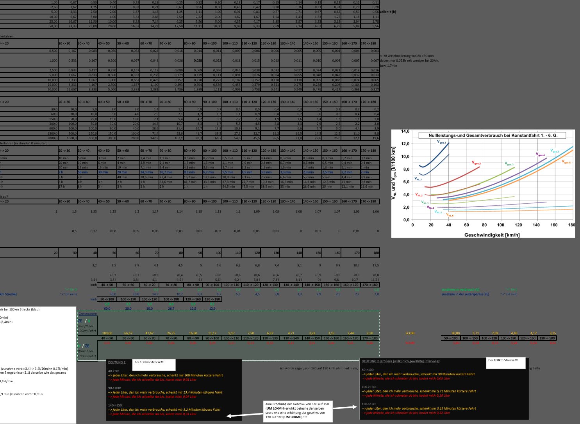Screen dimensions: 580x424
Task: Select the bold 0,028 cell
Action: click(198, 60)
